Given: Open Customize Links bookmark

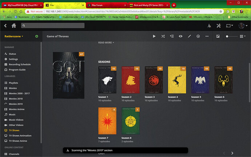Looking at the screenshot, I should pyautogui.click(x=69, y=17).
